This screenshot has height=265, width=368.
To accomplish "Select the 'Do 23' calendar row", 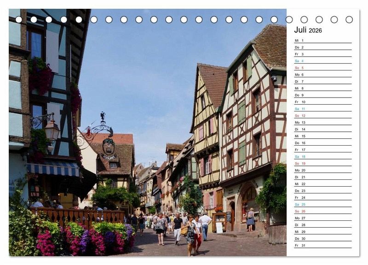I will point(323,190).
